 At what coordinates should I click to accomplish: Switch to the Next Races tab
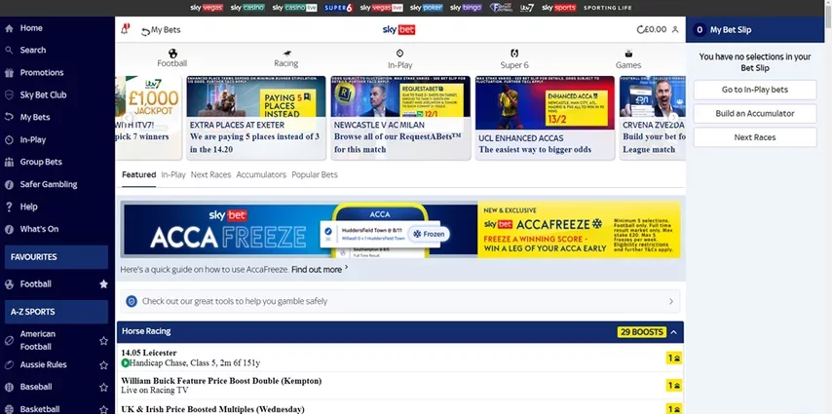point(210,174)
